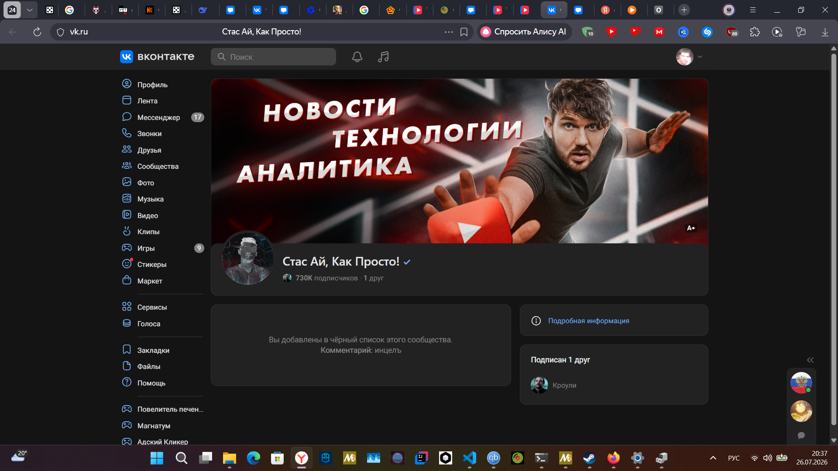Click the Голоса coins icon

click(127, 323)
